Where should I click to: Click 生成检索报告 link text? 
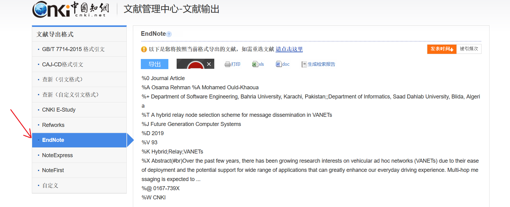pos(321,64)
